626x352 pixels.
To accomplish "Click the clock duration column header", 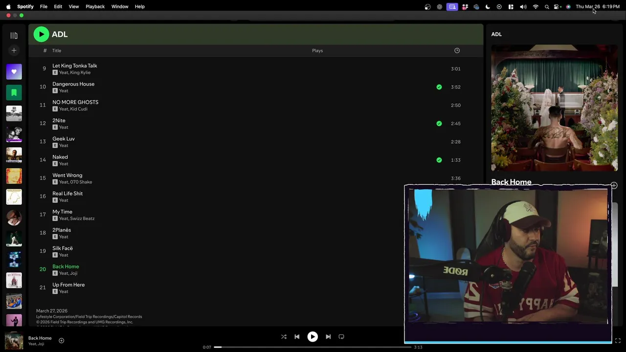I will pyautogui.click(x=457, y=50).
